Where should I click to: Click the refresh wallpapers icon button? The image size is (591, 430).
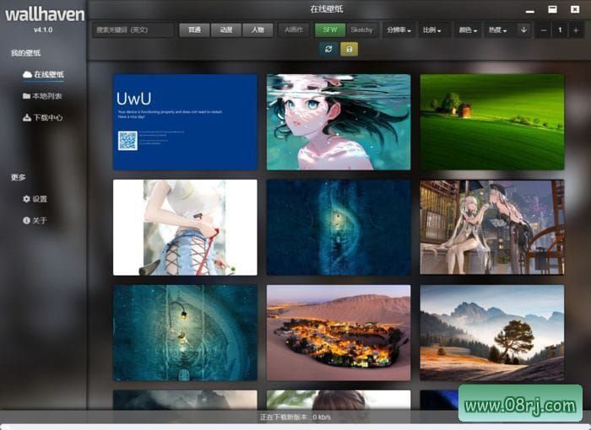coord(328,50)
